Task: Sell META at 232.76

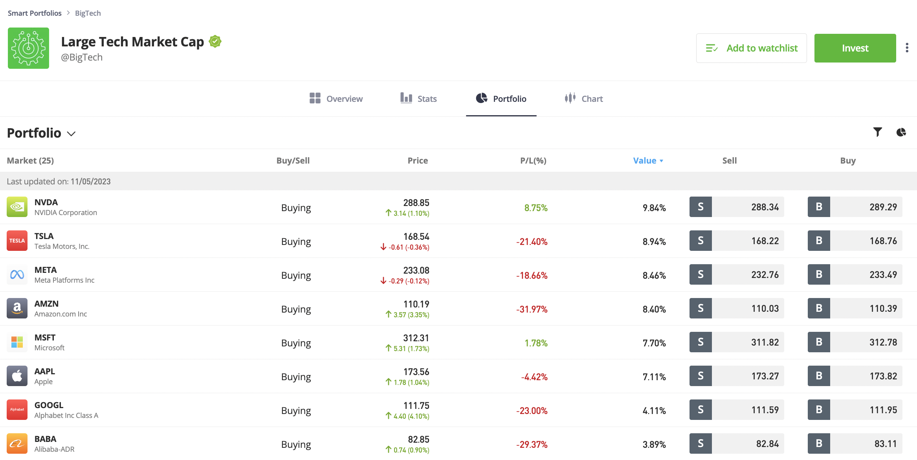Action: tap(737, 274)
